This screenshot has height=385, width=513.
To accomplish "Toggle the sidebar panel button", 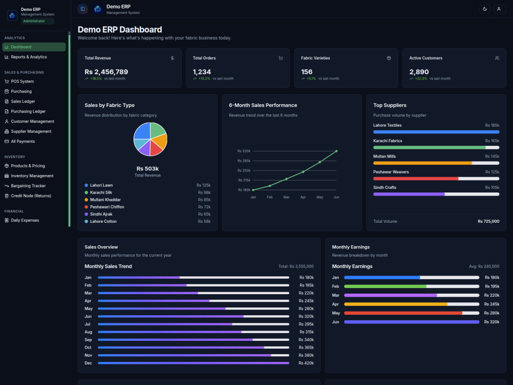I will point(83,9).
